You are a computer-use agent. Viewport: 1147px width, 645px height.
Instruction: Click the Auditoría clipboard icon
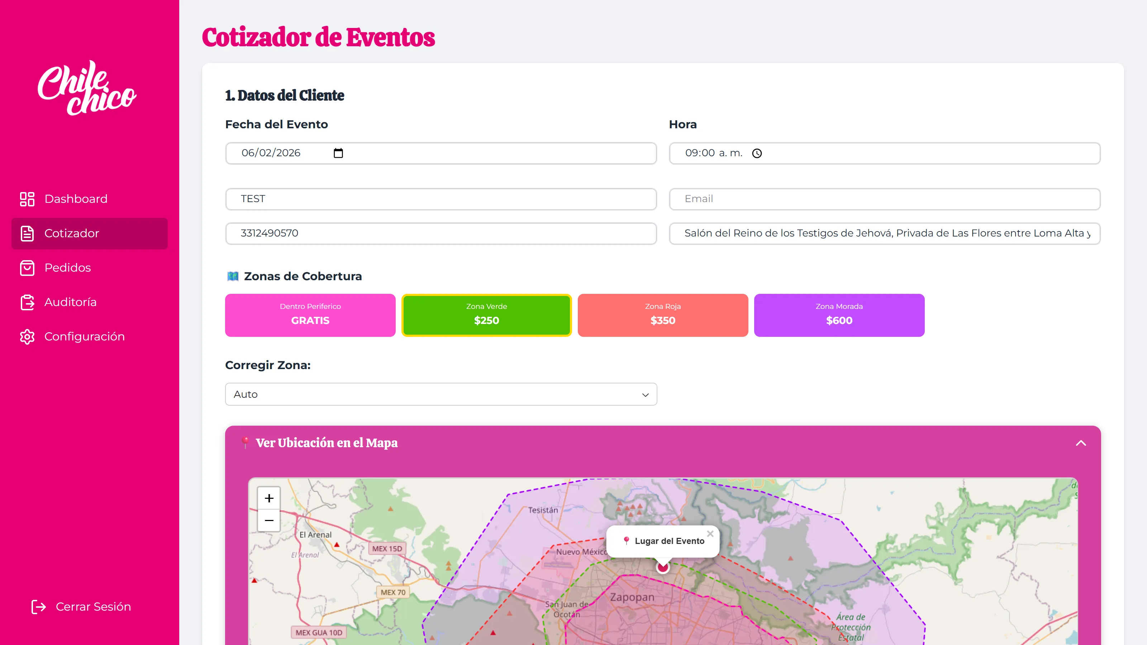27,302
